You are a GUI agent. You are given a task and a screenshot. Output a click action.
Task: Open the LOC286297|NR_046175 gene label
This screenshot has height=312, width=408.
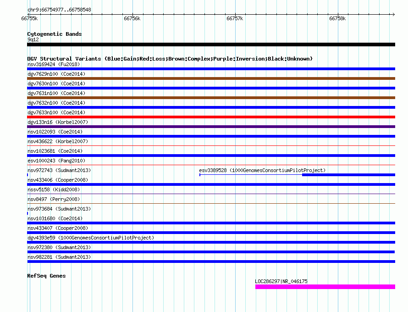281,281
